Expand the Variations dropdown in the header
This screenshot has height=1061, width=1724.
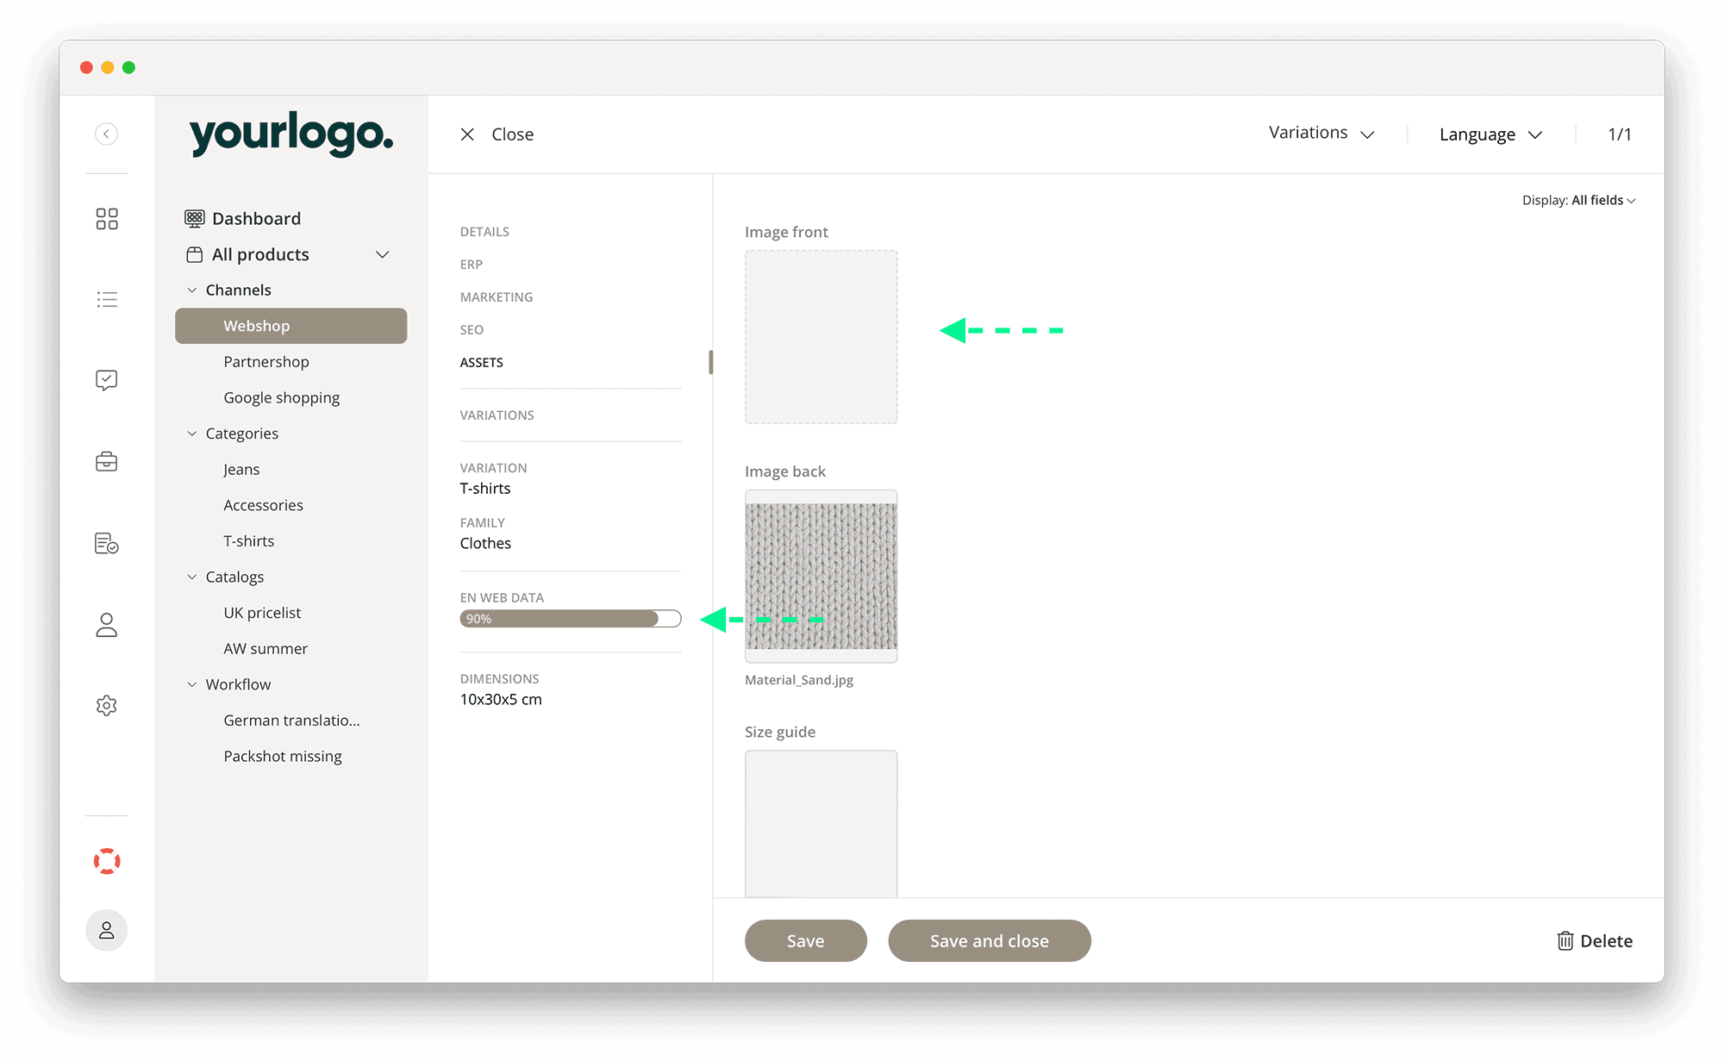[x=1320, y=134]
